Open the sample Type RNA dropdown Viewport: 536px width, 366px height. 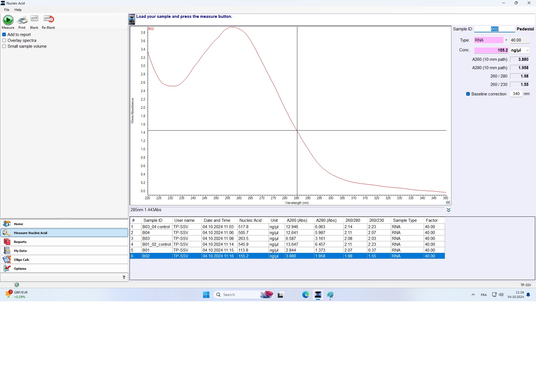(x=506, y=40)
